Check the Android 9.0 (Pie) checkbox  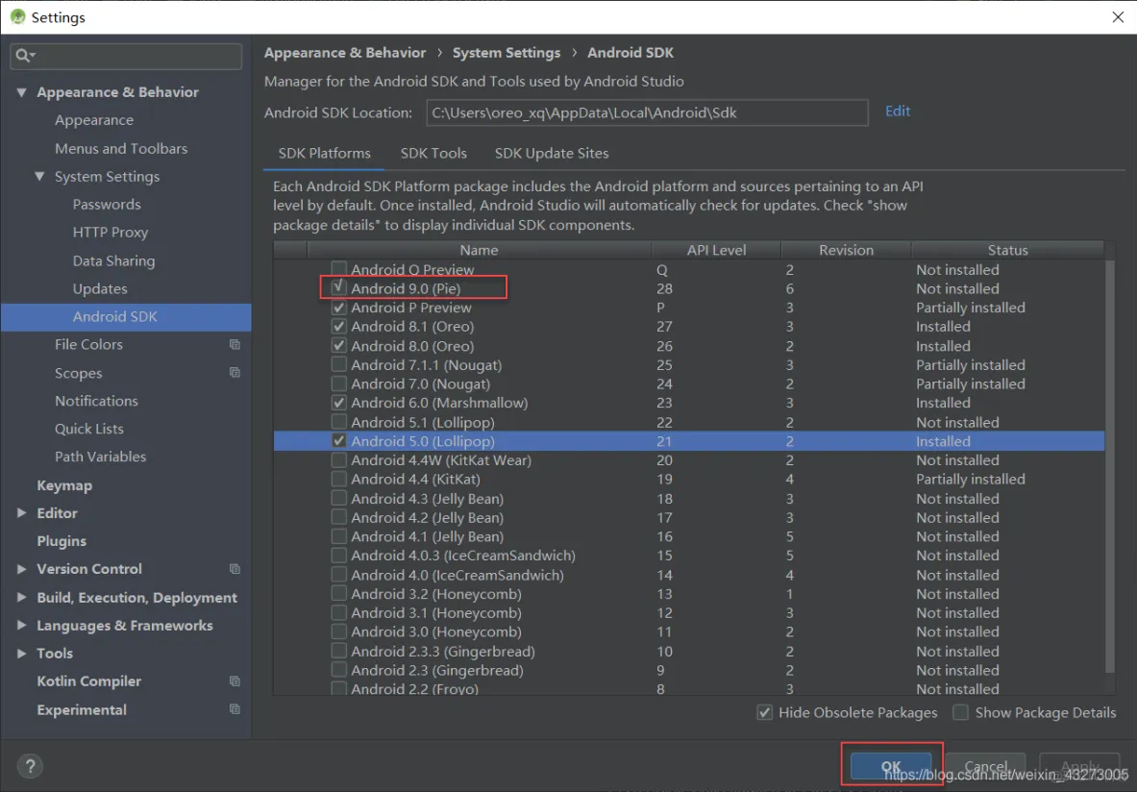coord(339,288)
